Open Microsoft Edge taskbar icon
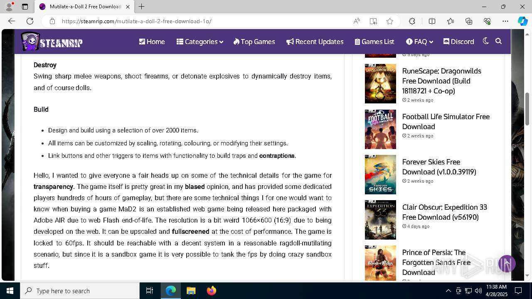Image resolution: width=532 pixels, height=299 pixels. point(171,291)
